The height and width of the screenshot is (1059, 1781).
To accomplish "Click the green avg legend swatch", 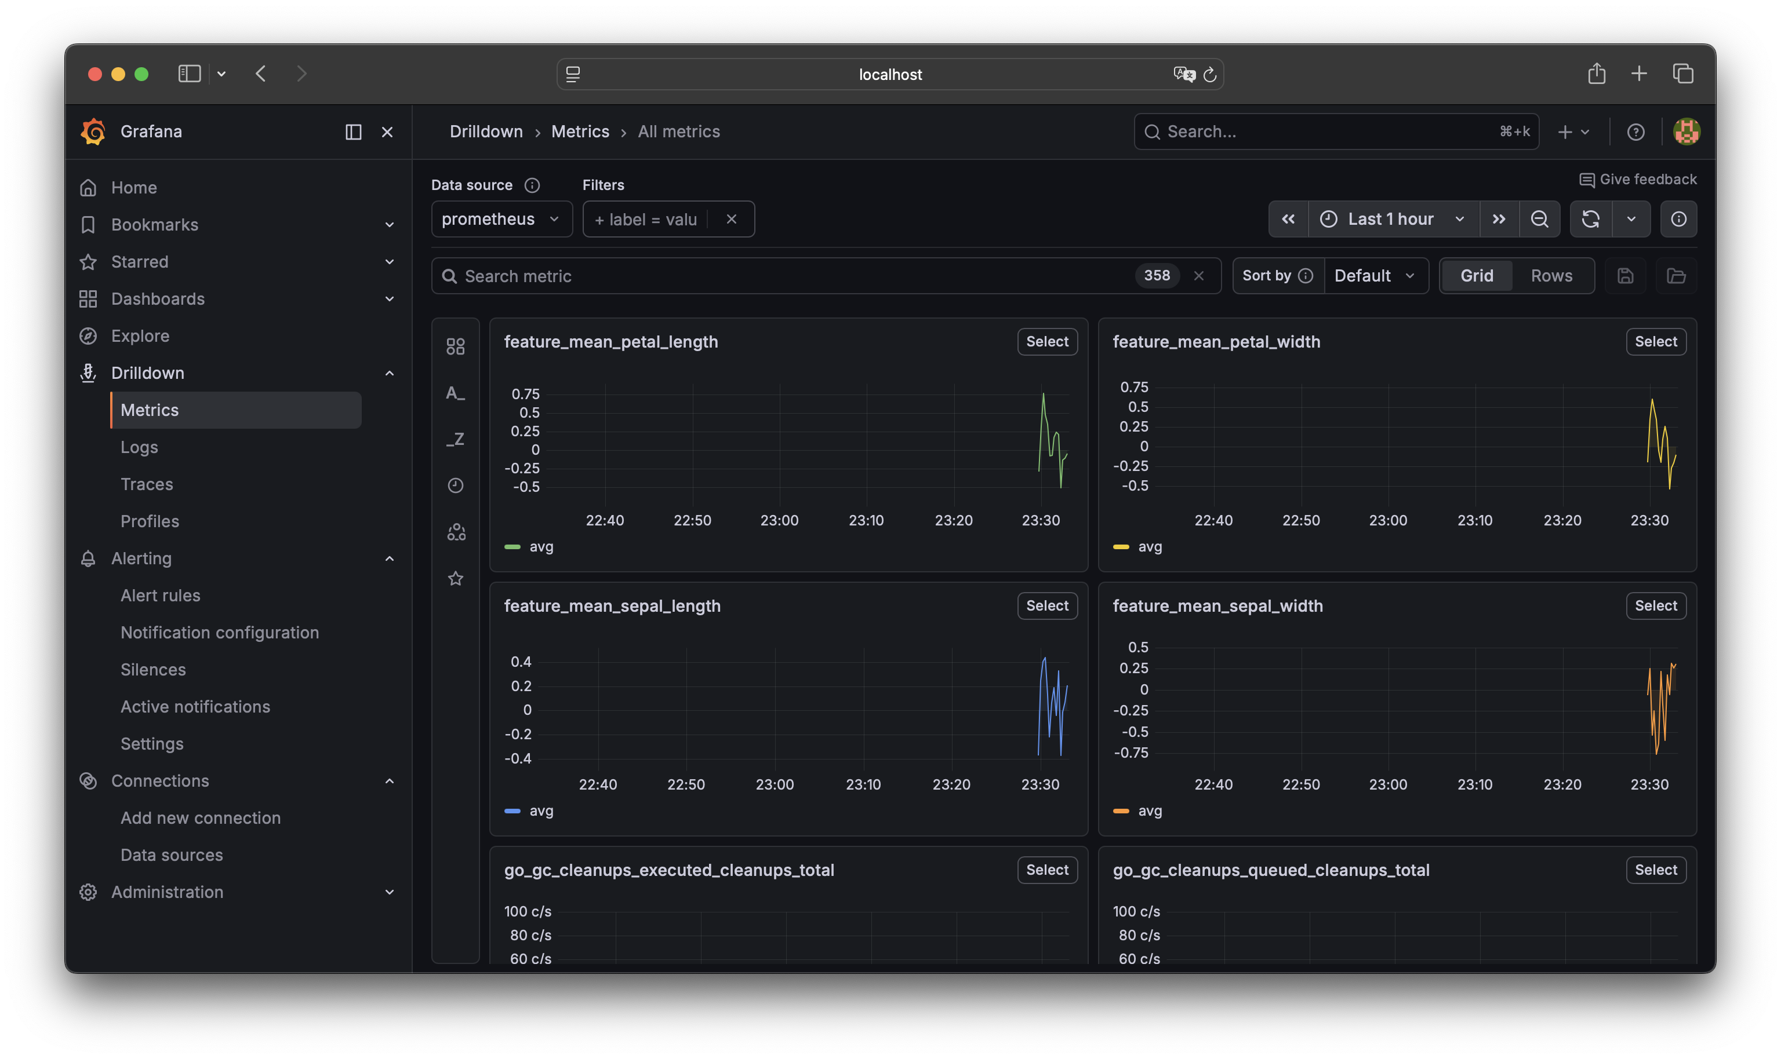I will point(512,547).
